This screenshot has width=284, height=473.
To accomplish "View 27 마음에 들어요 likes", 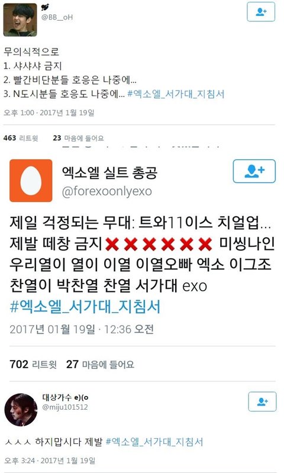I will (x=100, y=365).
